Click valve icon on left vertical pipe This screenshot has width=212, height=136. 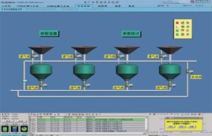24,81
